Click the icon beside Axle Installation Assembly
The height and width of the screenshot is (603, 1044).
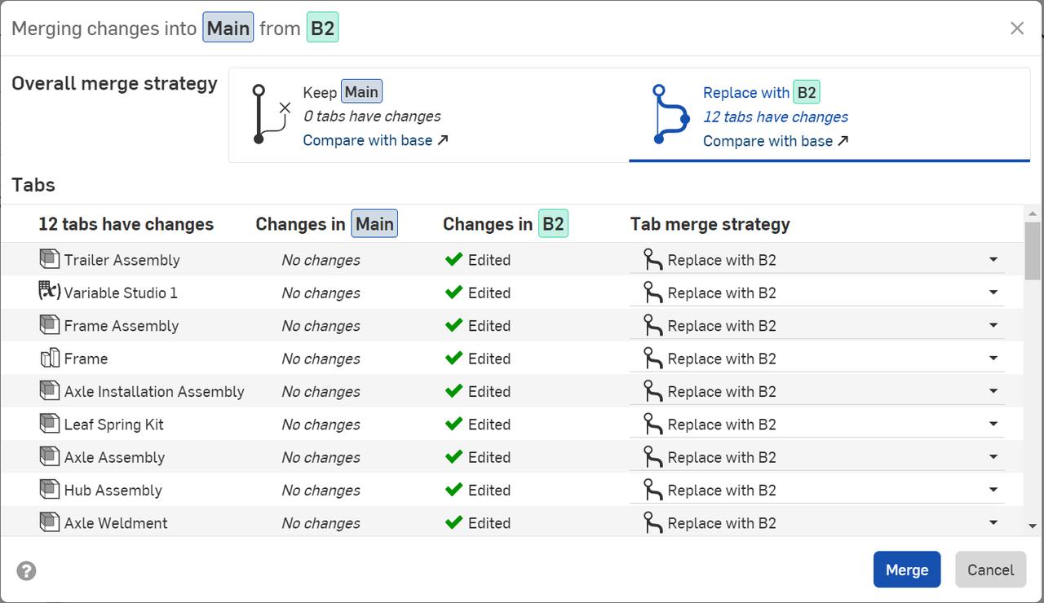(x=49, y=390)
